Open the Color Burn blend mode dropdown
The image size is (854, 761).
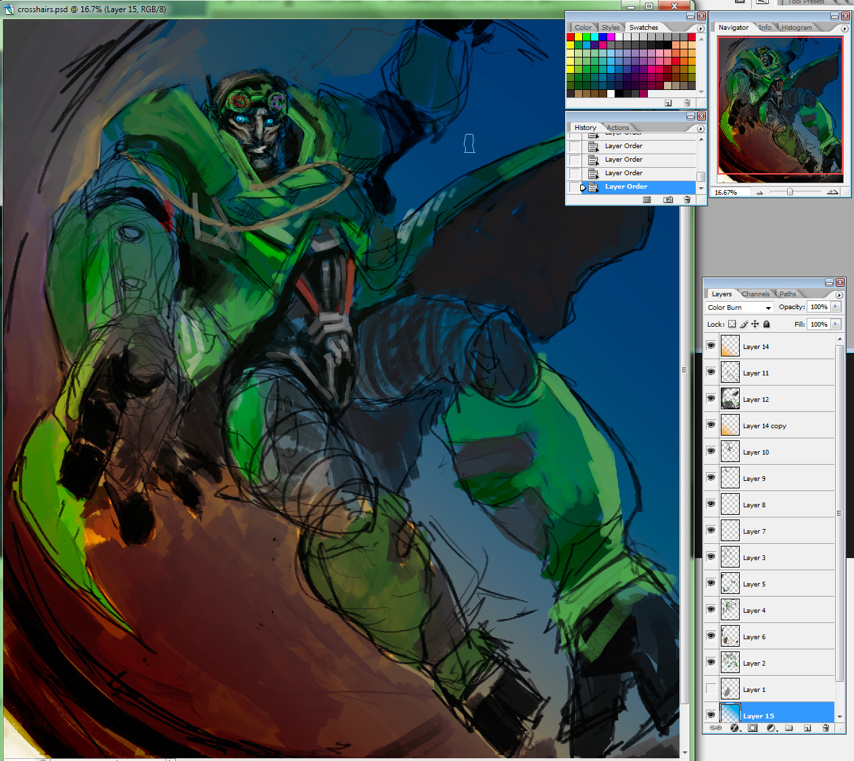coord(740,307)
